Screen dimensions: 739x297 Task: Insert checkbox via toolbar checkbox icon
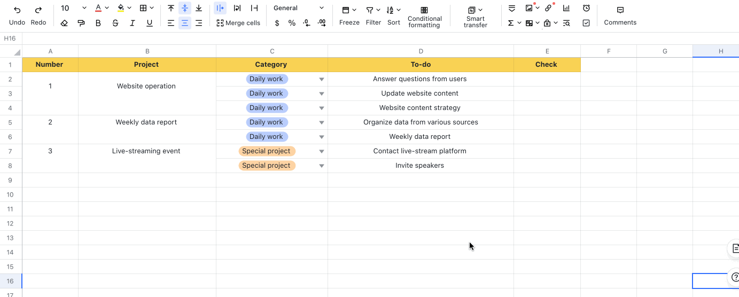coord(586,23)
